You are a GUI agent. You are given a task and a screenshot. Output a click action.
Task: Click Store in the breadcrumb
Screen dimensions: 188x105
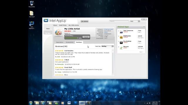click(55, 25)
